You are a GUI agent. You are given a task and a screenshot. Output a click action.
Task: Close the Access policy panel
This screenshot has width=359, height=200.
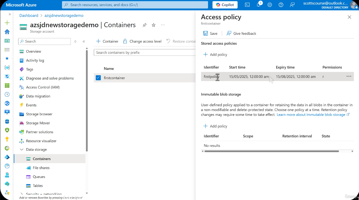[x=349, y=17]
